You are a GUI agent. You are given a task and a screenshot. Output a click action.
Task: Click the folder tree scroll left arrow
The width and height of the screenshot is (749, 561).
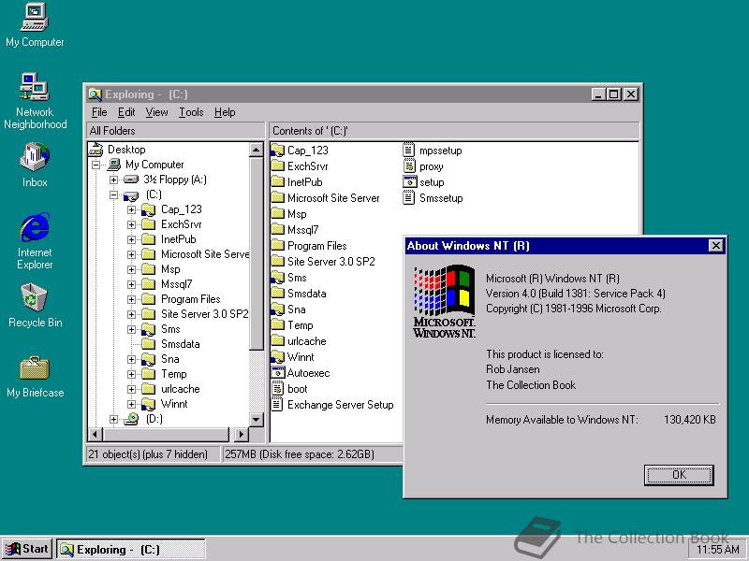point(95,434)
